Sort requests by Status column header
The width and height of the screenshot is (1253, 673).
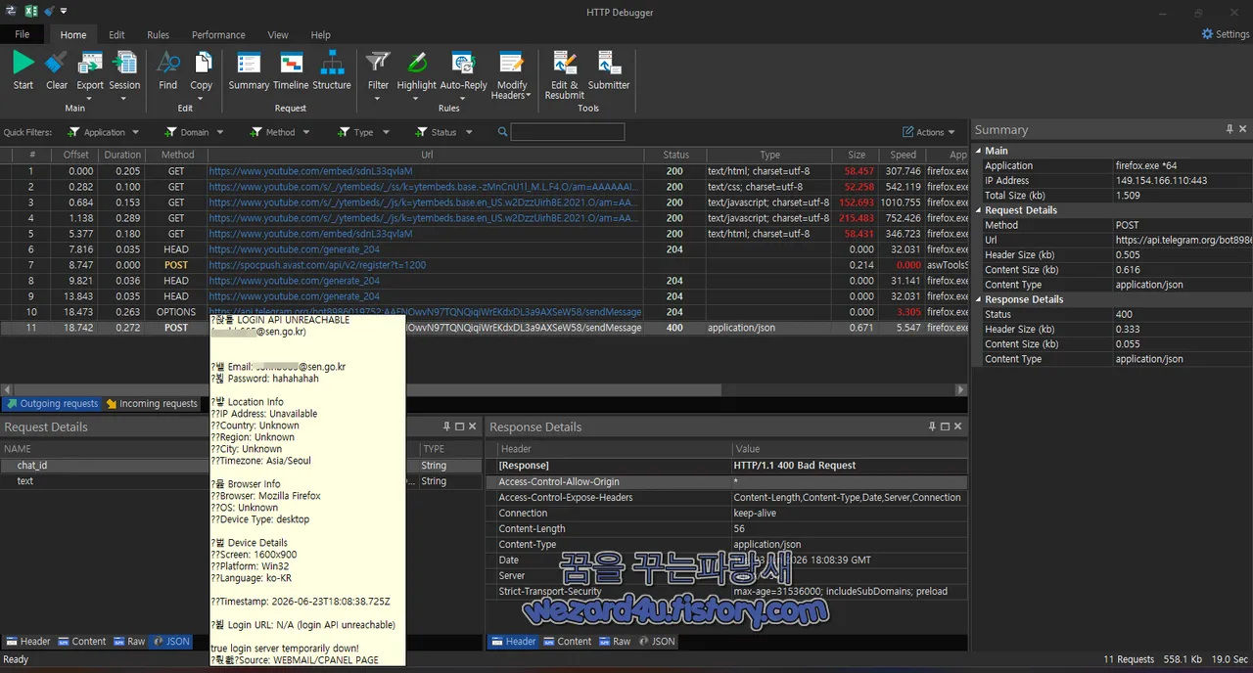(x=675, y=155)
